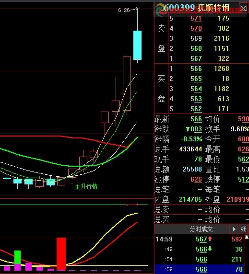Click stock title 600399 抚顺特钢
249x274 pixels.
[x=196, y=8]
